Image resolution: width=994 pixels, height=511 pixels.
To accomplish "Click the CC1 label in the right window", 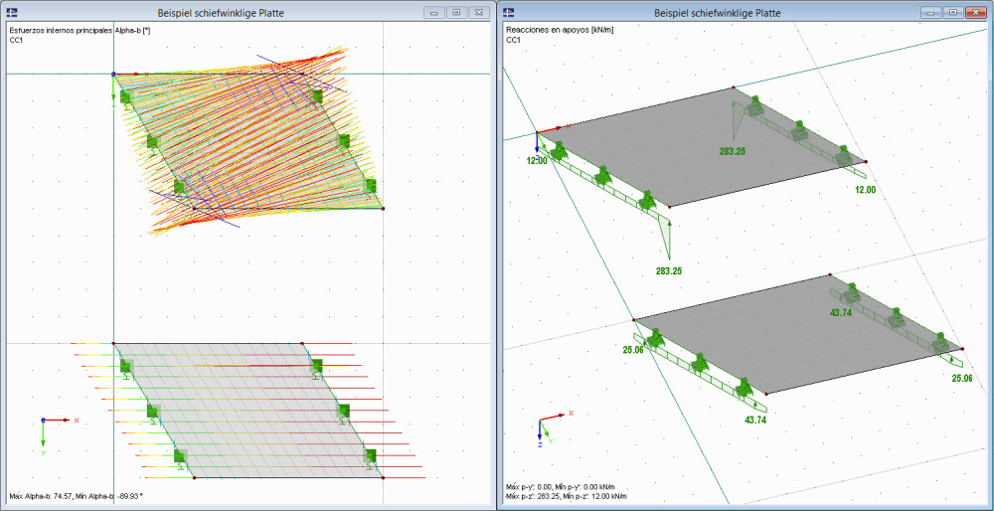I will tap(513, 40).
